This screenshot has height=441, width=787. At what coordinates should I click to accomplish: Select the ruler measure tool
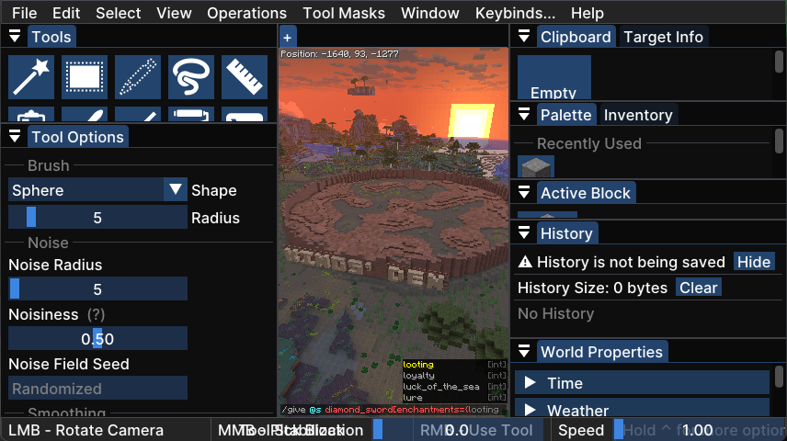[244, 77]
